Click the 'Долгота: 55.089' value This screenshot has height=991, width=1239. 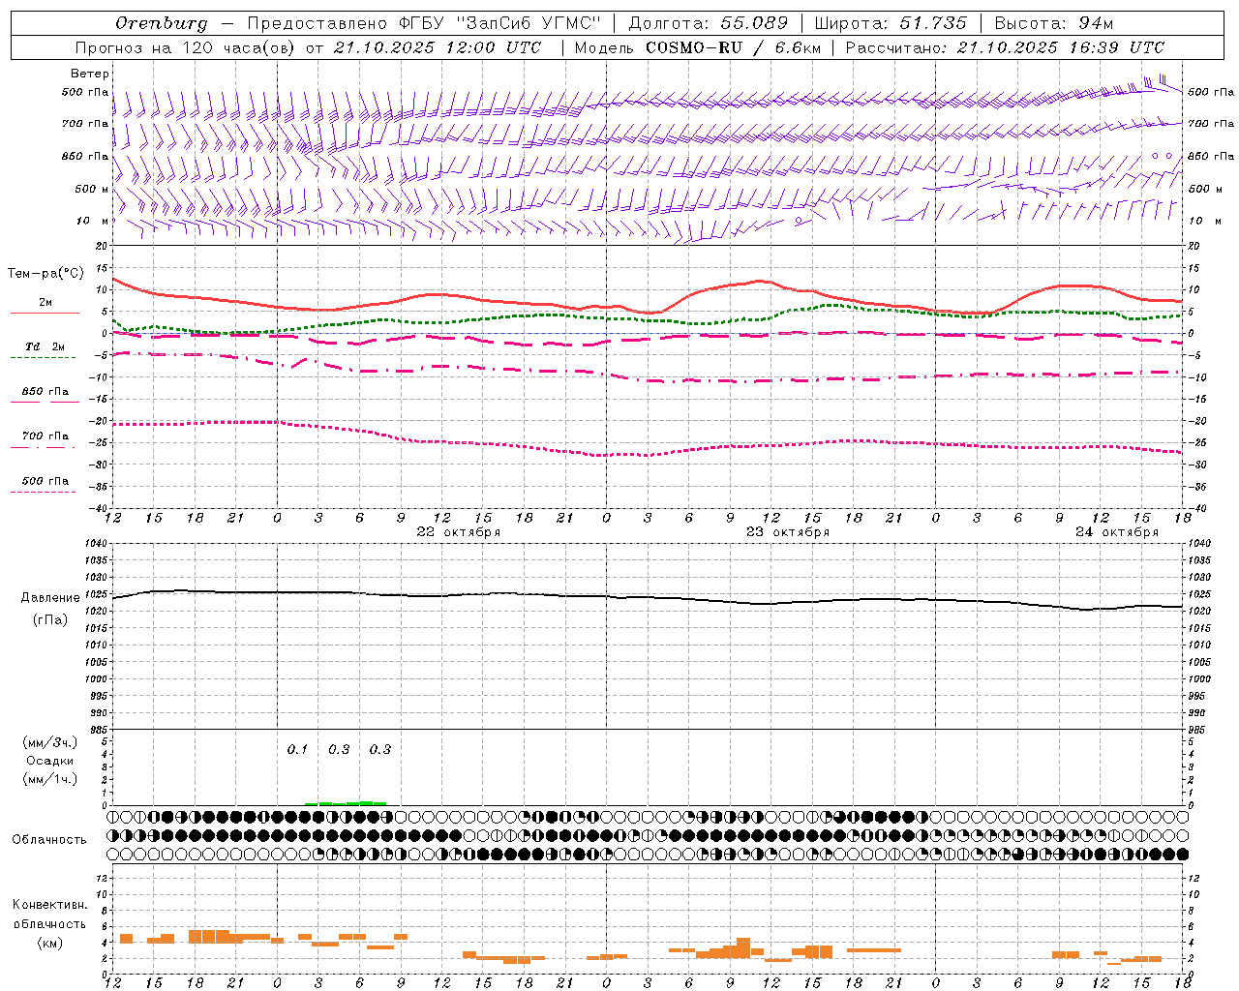pos(709,23)
